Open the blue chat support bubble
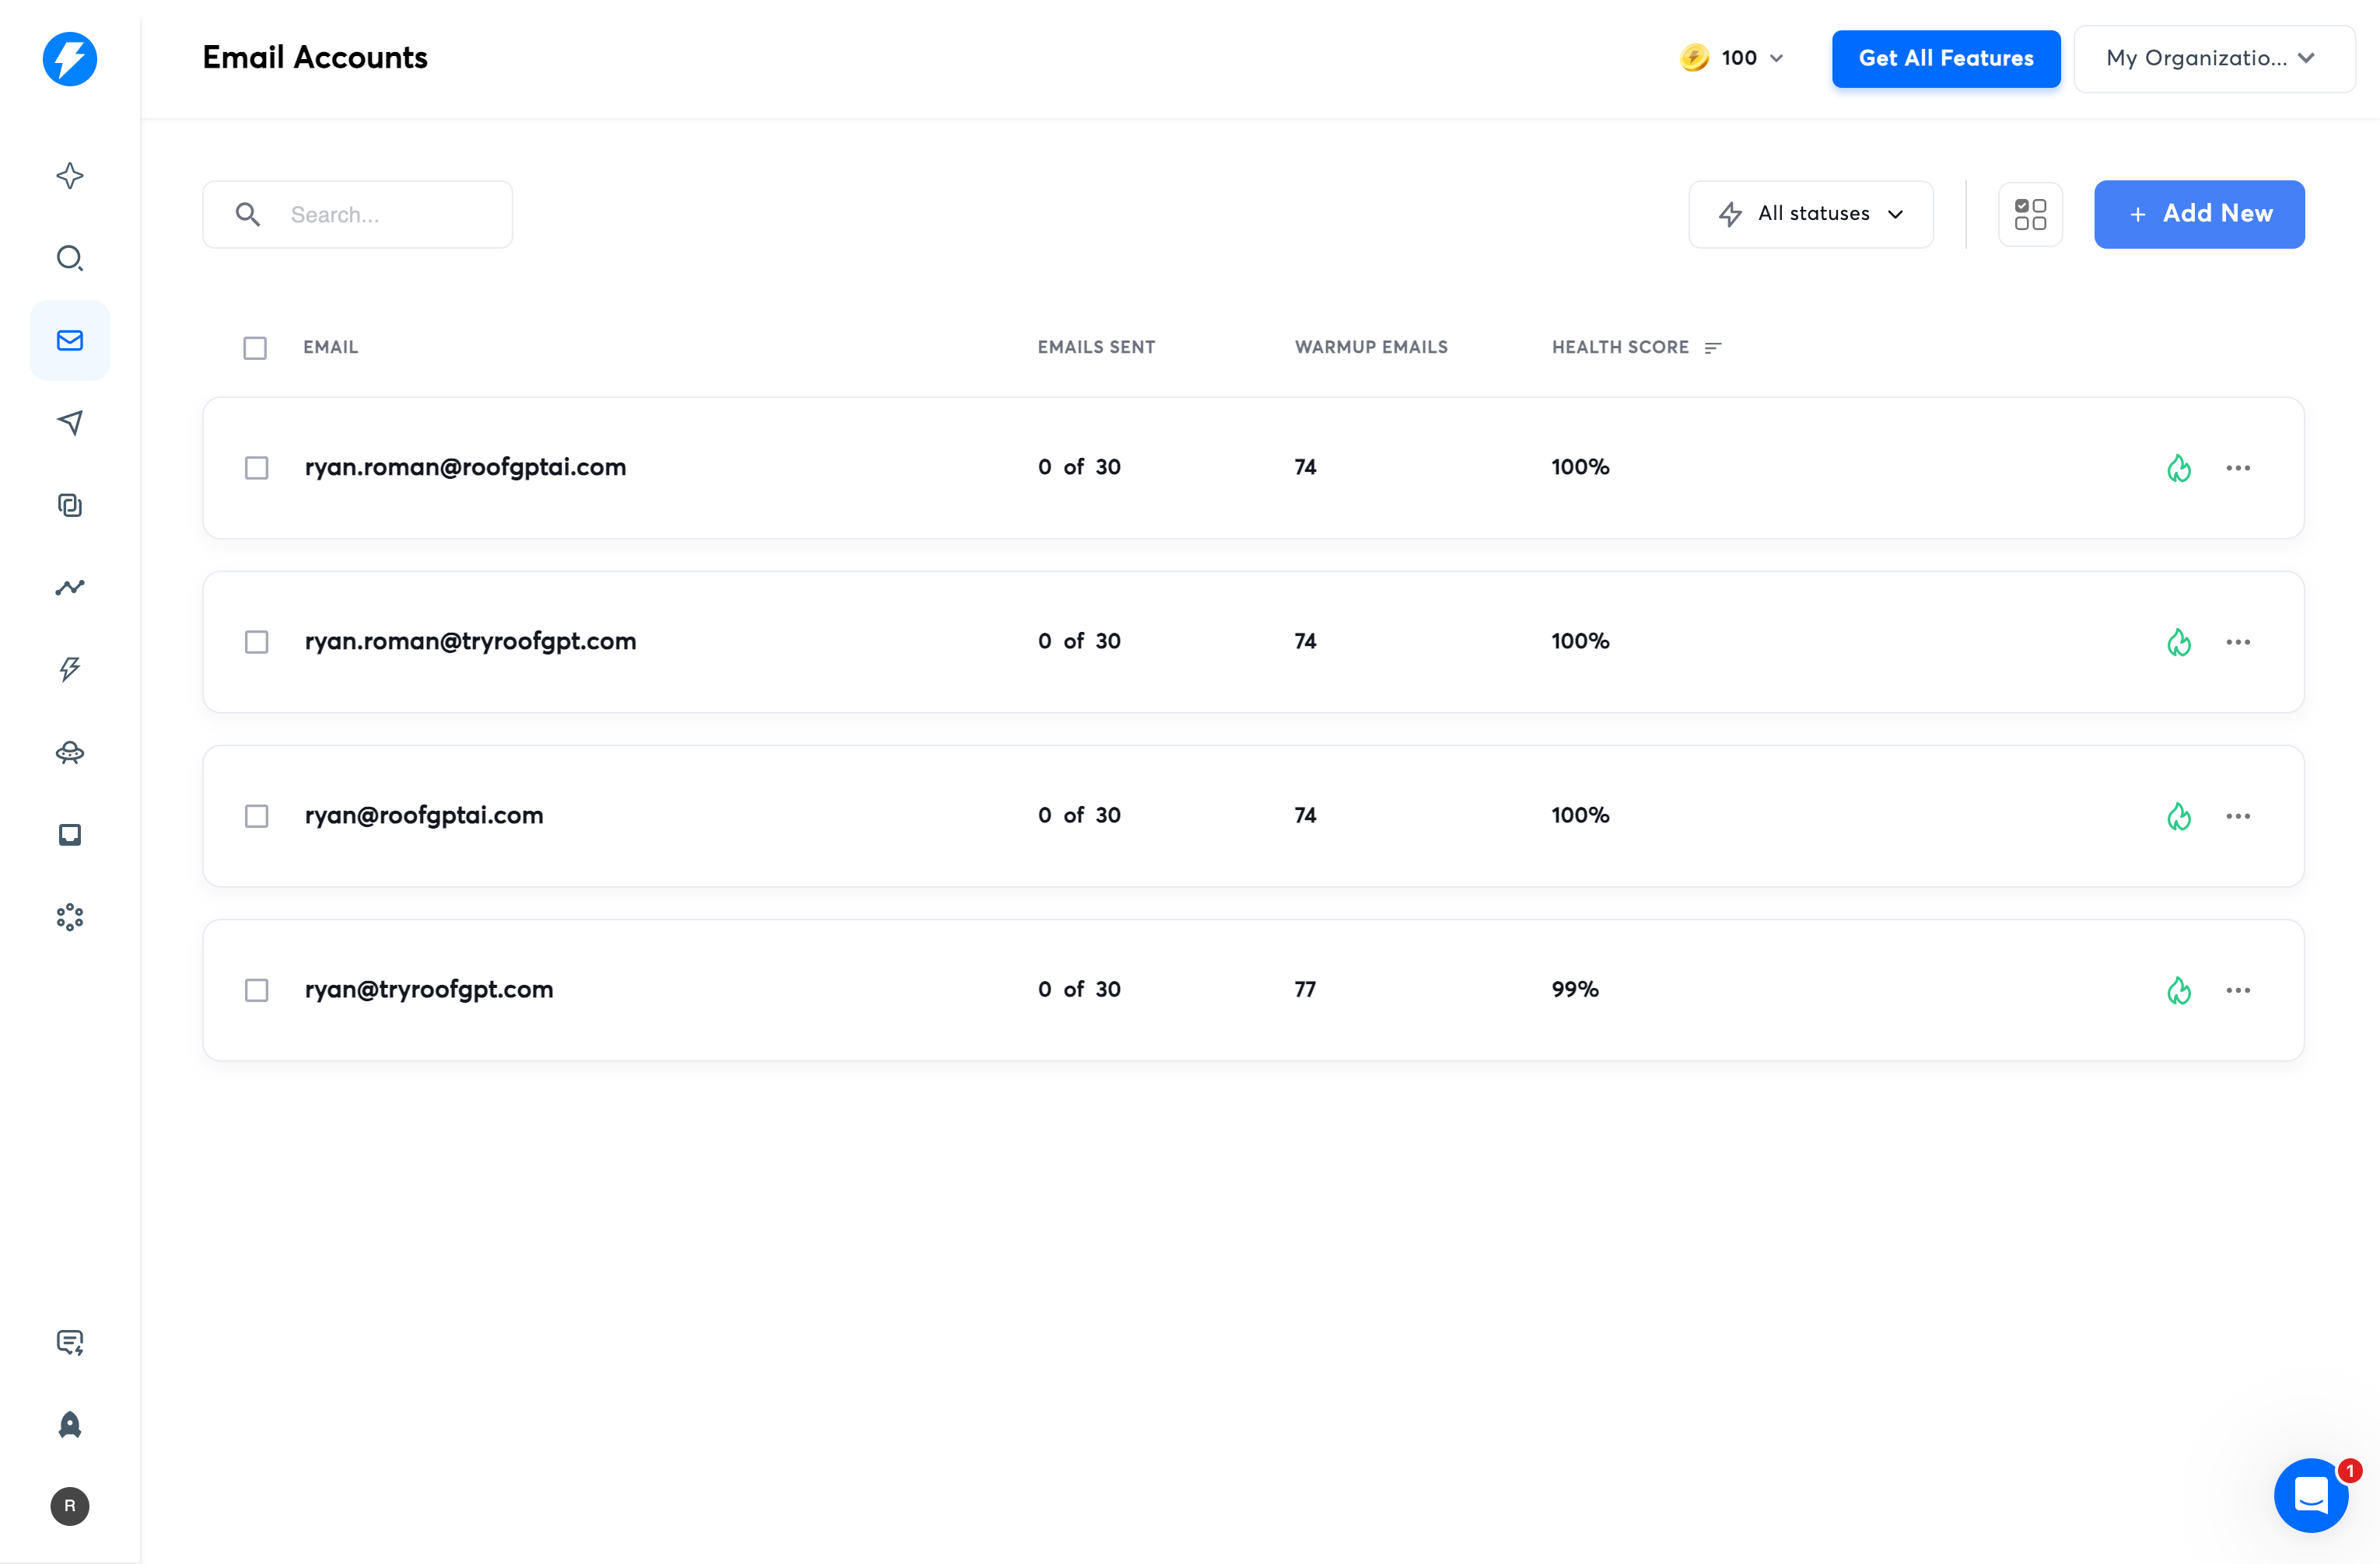 [x=2310, y=1495]
